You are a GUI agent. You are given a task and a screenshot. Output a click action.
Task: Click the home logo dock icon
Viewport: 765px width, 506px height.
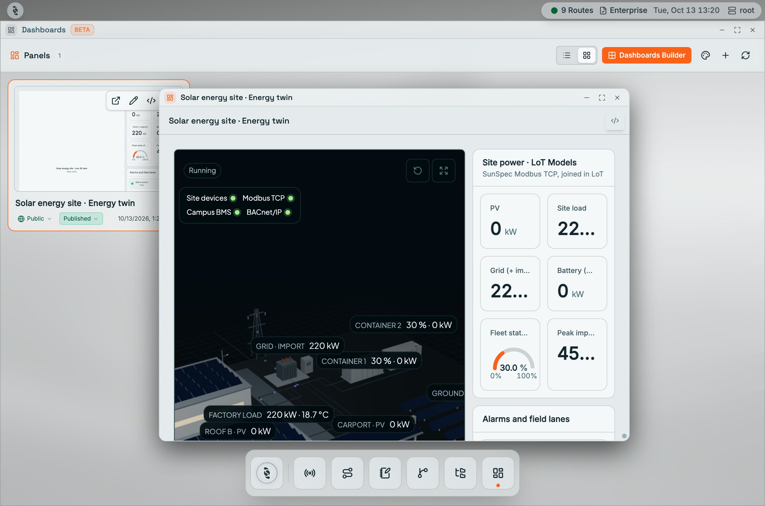[267, 473]
